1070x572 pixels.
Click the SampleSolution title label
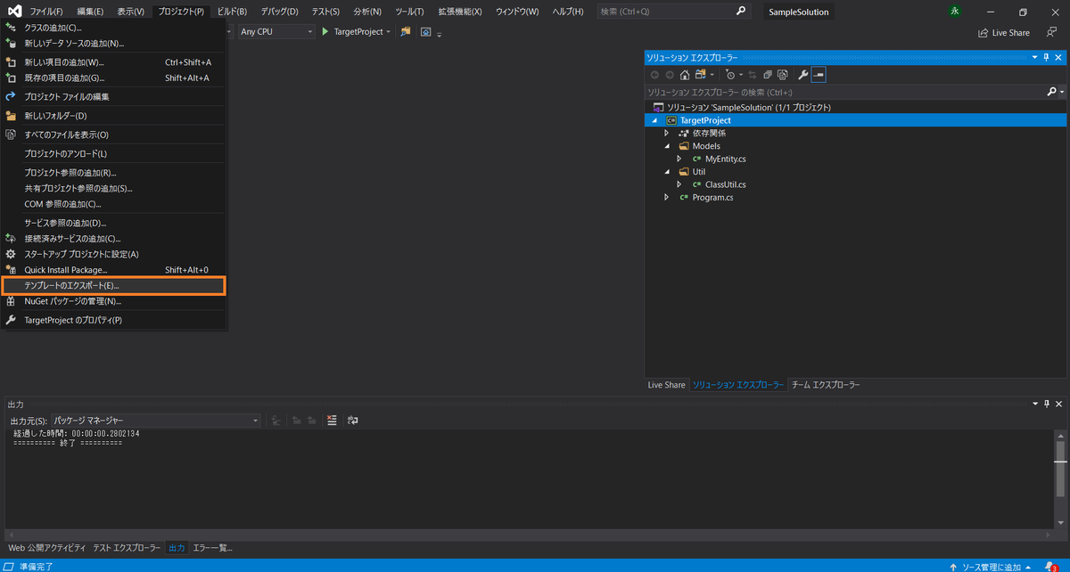799,12
